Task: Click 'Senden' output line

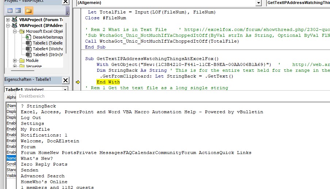Action: point(30,170)
